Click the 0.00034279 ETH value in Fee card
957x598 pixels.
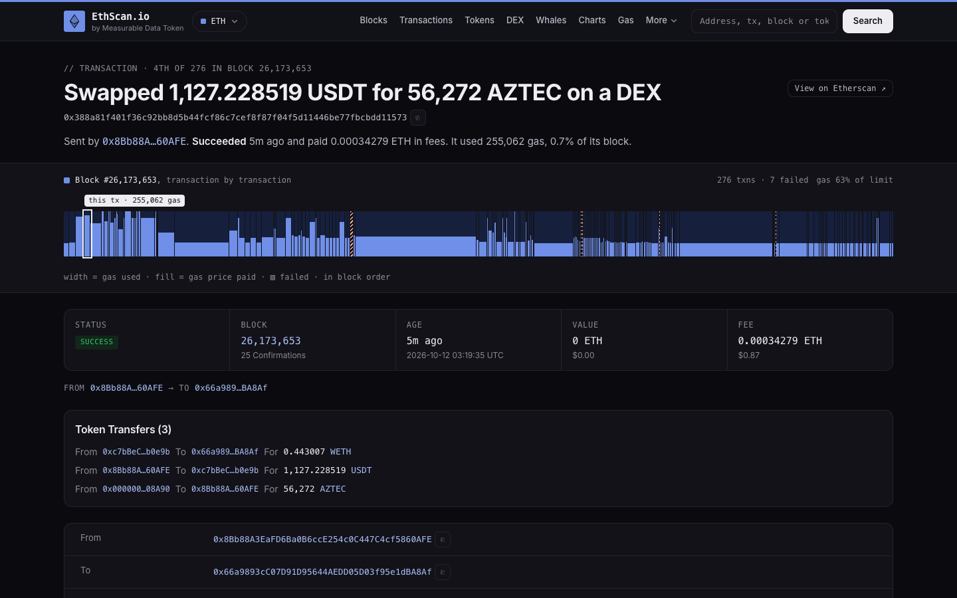coord(780,341)
